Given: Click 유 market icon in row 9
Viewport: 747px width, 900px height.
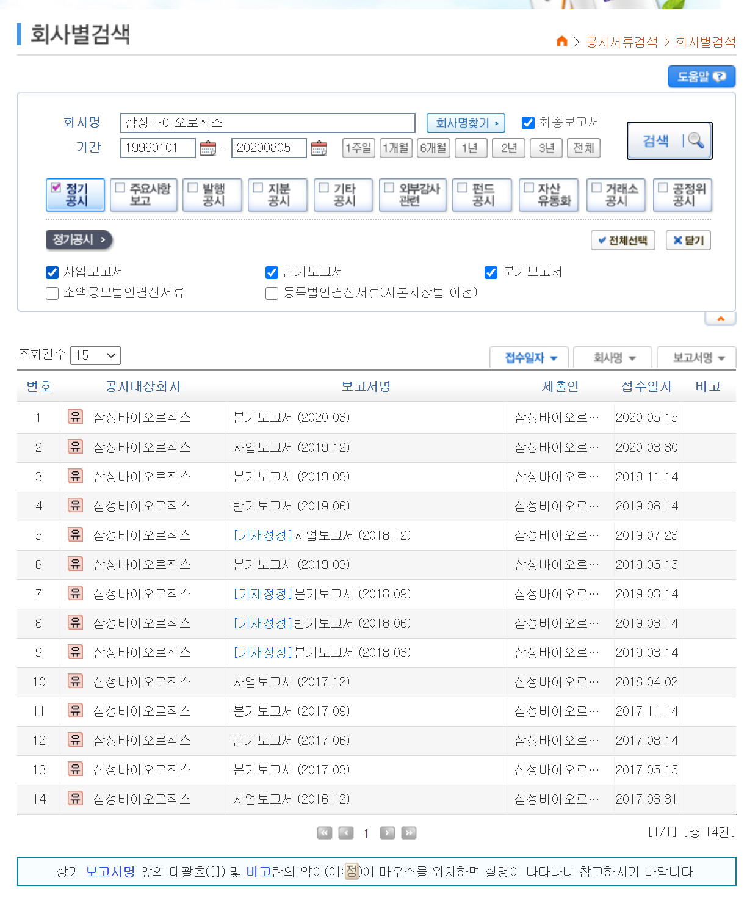Looking at the screenshot, I should coord(75,652).
